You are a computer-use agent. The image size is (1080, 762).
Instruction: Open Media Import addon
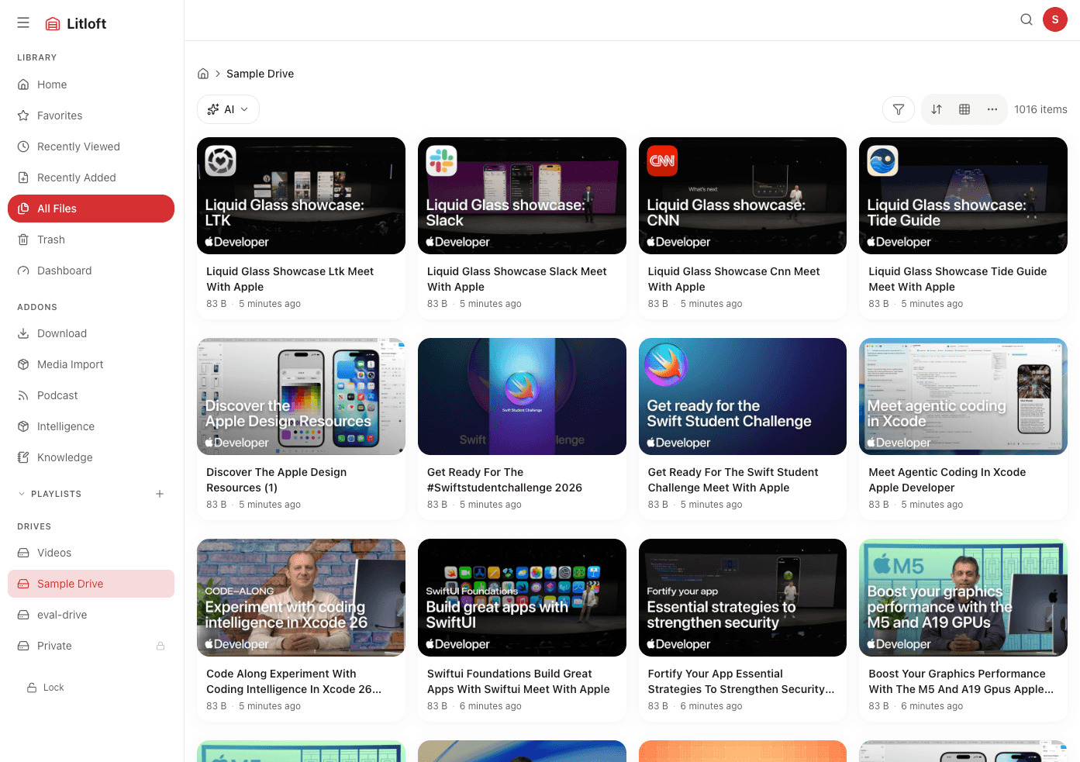(x=91, y=364)
